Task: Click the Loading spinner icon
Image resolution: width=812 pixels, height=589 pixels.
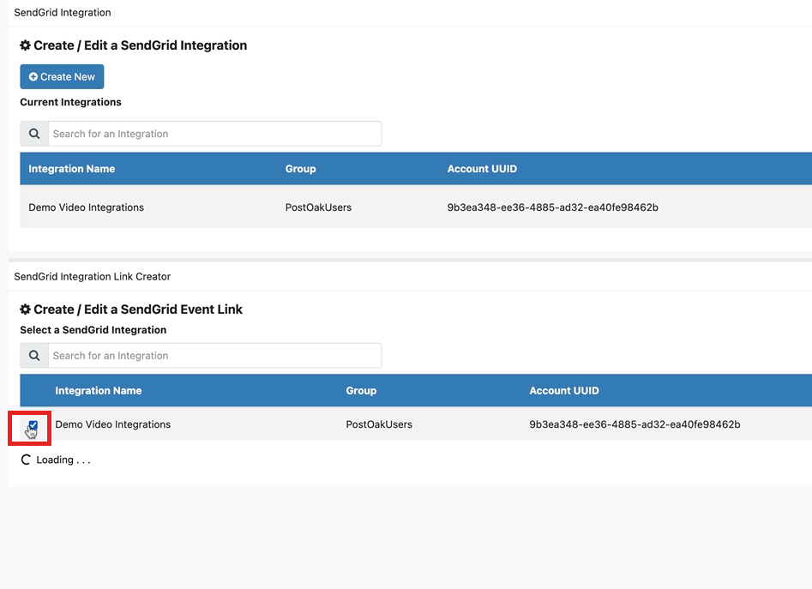Action: (26, 460)
